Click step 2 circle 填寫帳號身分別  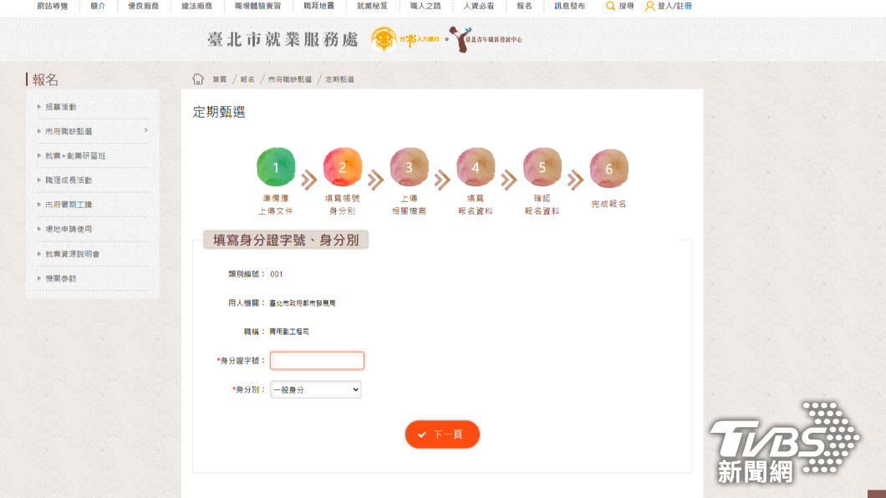coord(343,167)
